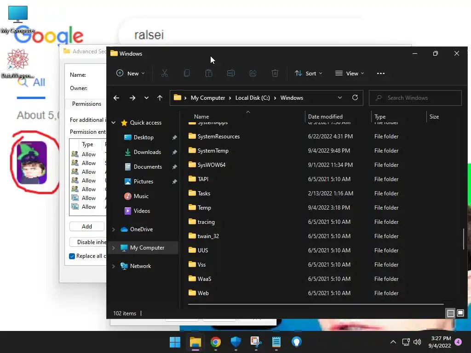Open the three-dot See more menu
Screen dimensions: 471x353
(380, 73)
